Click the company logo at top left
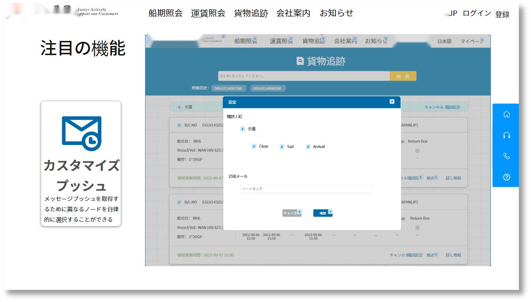This screenshot has height=302, width=531. pos(62,12)
